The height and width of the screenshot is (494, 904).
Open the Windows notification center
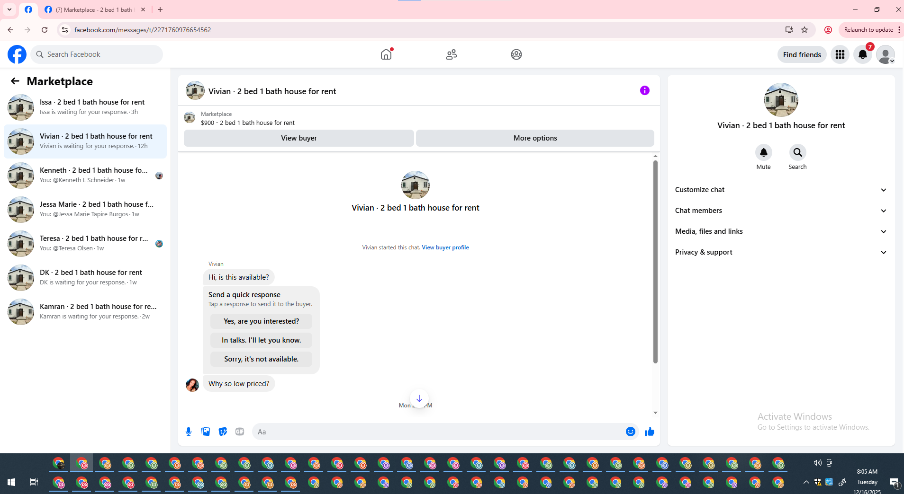tap(895, 482)
